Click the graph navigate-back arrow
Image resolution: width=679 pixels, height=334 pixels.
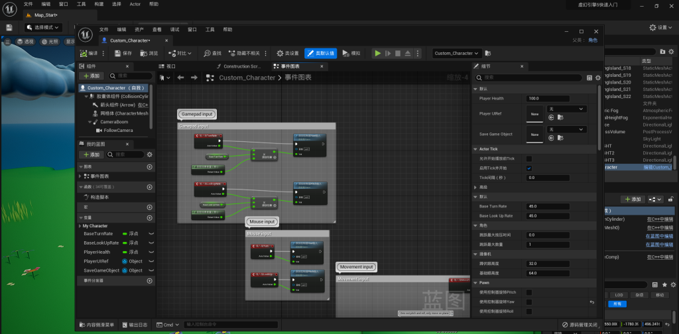pyautogui.click(x=180, y=78)
